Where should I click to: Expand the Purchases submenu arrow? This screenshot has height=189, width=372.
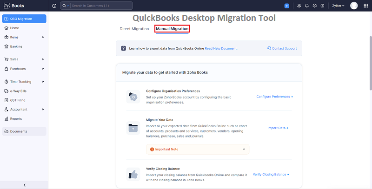43,69
